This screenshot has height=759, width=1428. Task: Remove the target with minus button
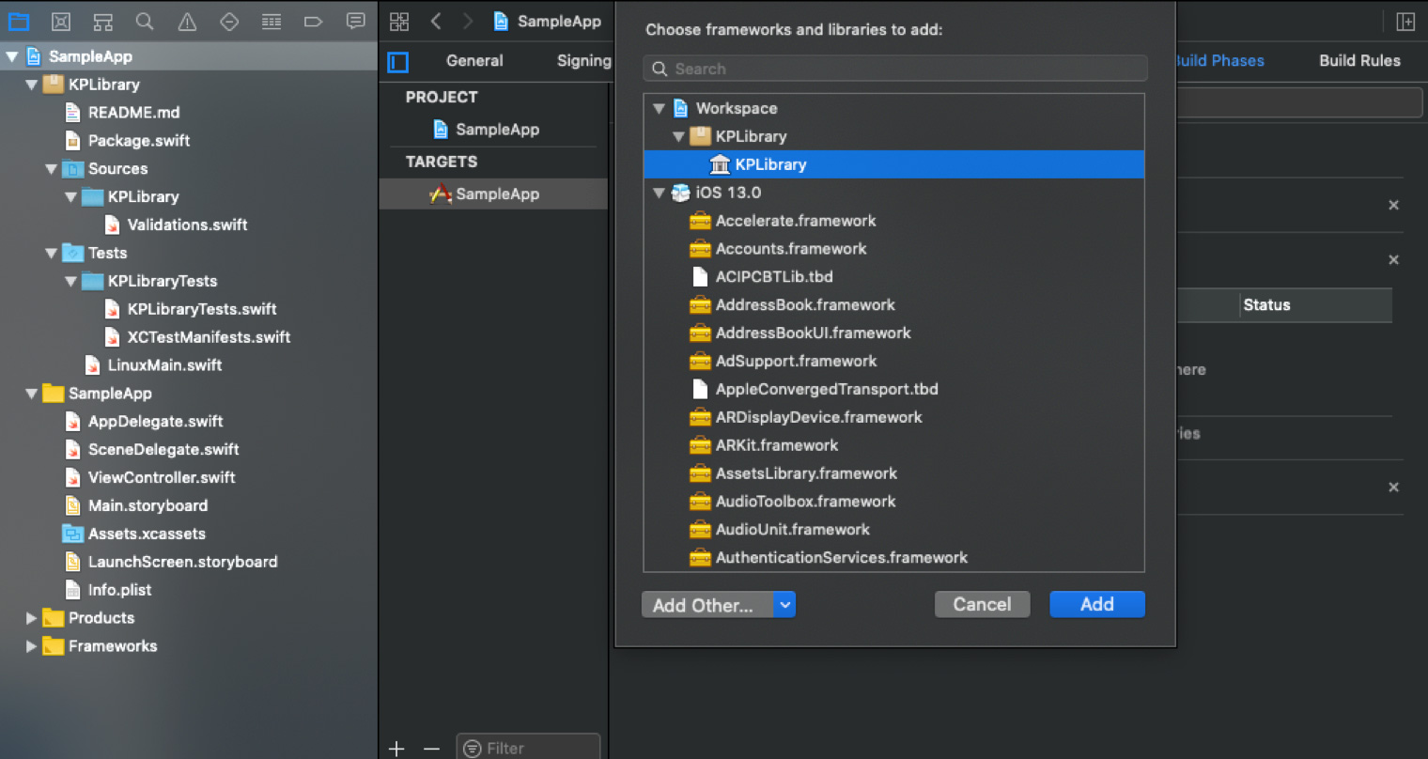pos(431,748)
